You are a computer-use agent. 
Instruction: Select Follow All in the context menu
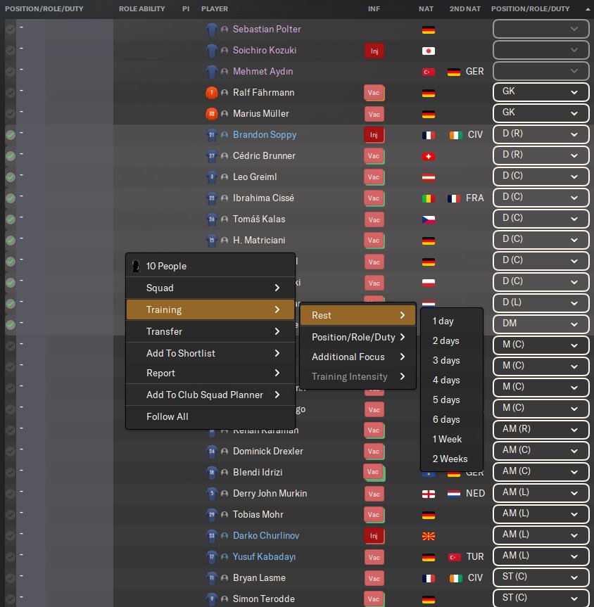168,417
